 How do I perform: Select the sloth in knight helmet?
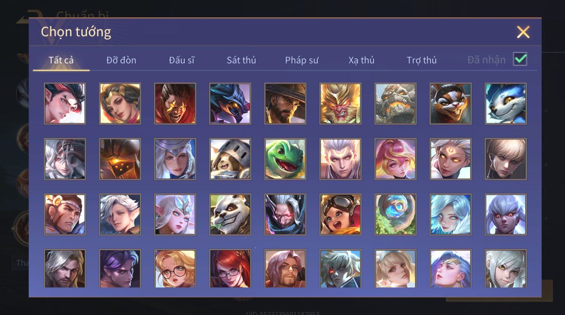tap(230, 159)
